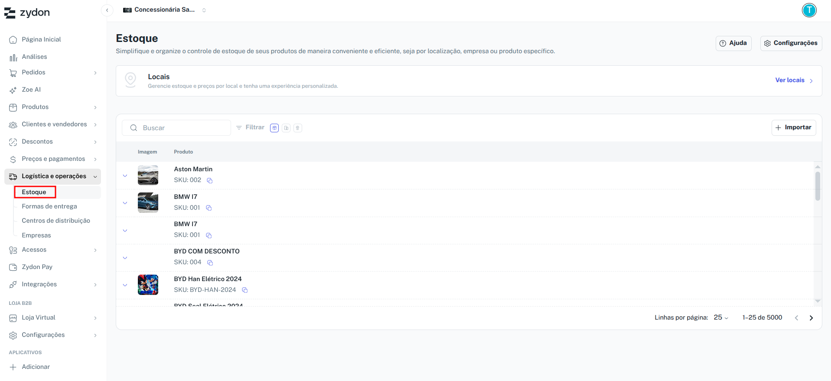This screenshot has height=381, width=831.
Task: Select Estoque in the sidebar
Action: 34,192
